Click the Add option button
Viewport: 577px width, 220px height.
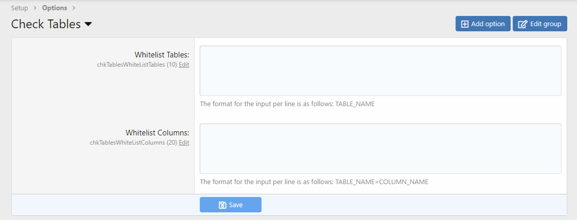tap(483, 24)
